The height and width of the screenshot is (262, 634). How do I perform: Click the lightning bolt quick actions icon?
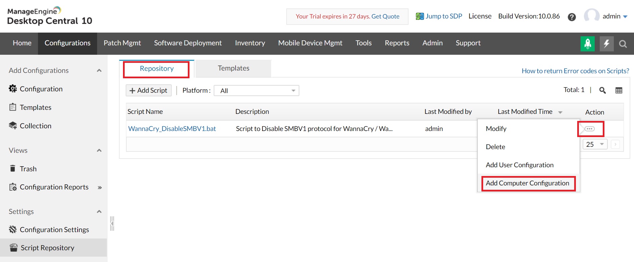[x=607, y=44]
